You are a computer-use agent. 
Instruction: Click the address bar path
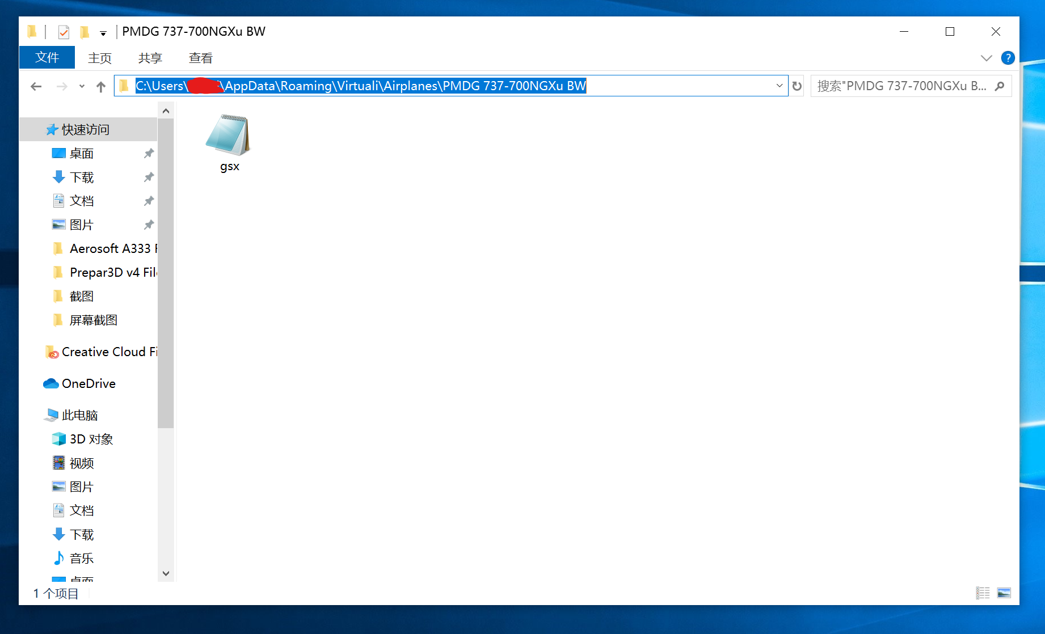(x=361, y=86)
